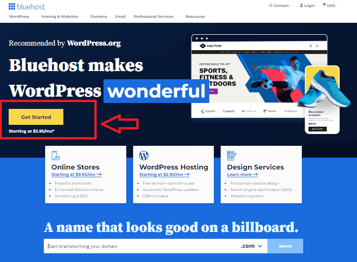Open Online Stores Starting at $9.95/mo link
The width and height of the screenshot is (357, 262).
[x=76, y=175]
